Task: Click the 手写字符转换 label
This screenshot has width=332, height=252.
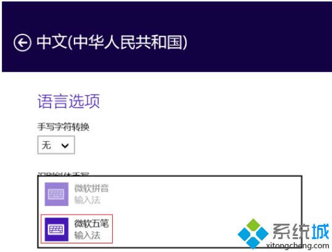Action: [63, 127]
